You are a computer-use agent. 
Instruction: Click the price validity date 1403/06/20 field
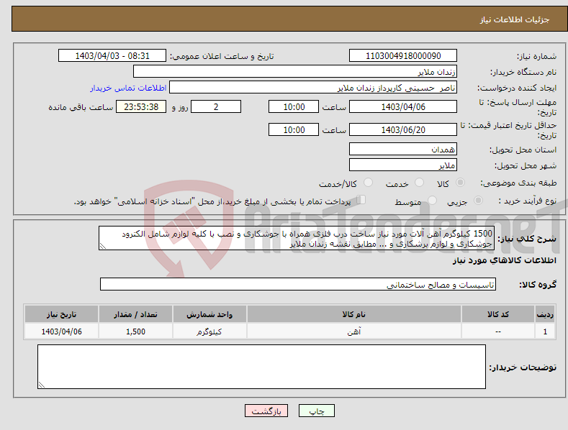(403, 129)
